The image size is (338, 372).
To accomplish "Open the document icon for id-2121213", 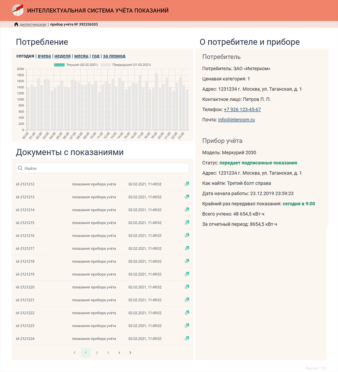I will (x=186, y=196).
